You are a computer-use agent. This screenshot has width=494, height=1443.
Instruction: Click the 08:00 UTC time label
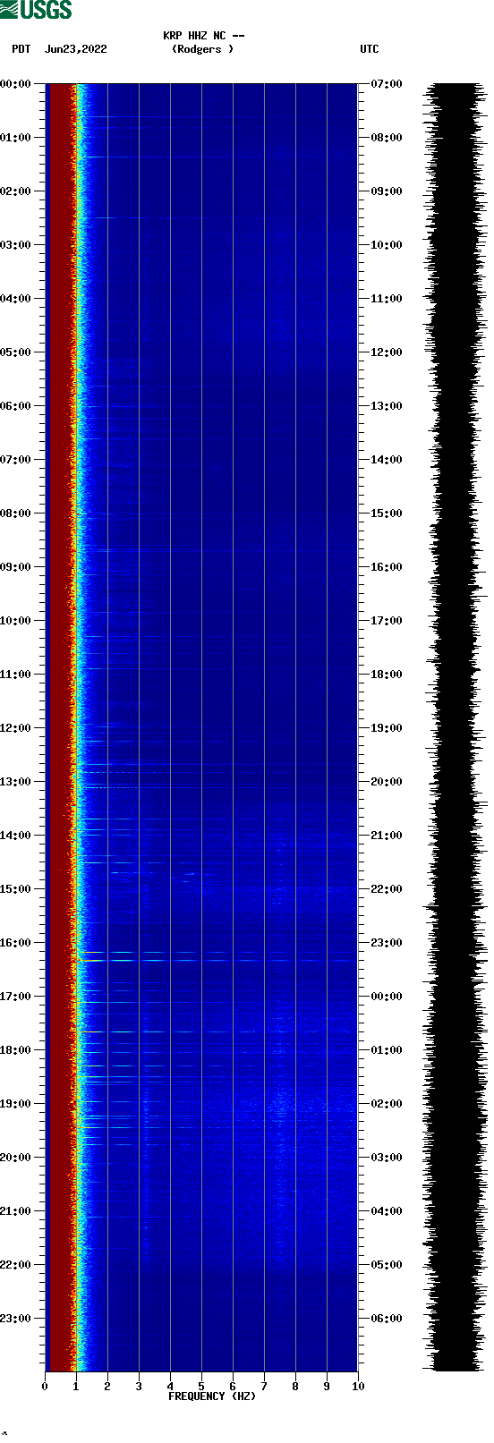387,138
